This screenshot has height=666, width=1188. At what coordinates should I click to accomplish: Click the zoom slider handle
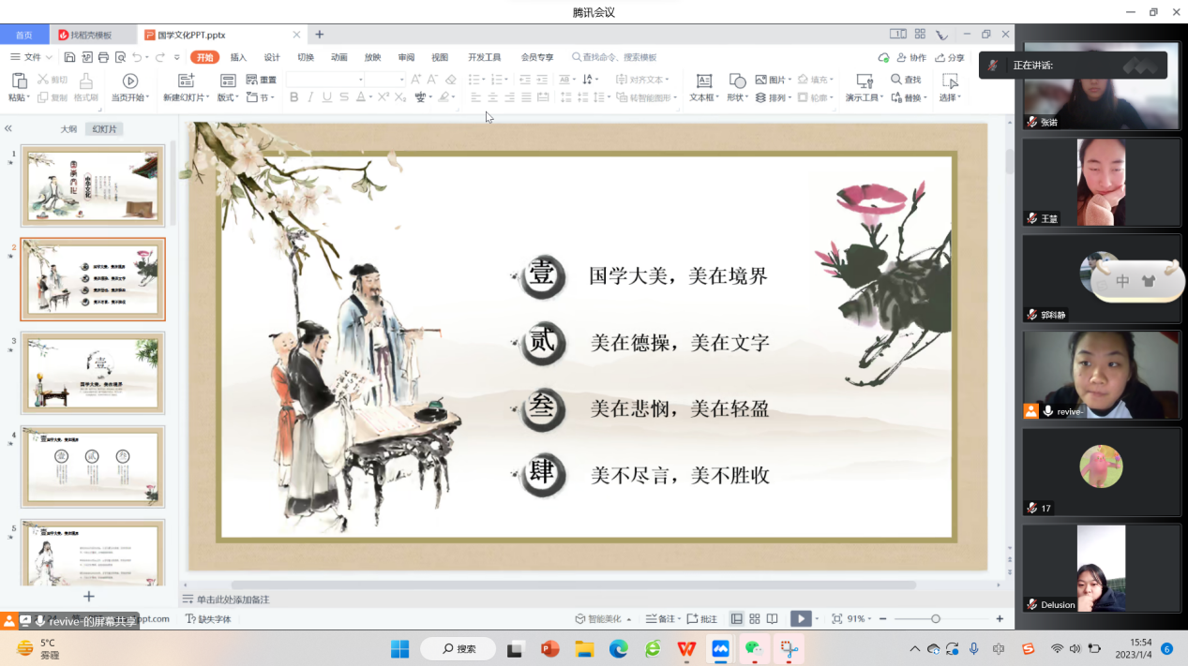(x=935, y=619)
